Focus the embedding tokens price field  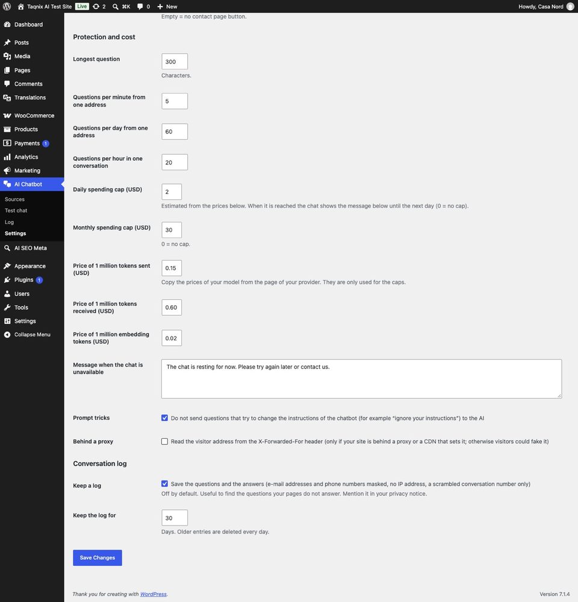pos(172,338)
